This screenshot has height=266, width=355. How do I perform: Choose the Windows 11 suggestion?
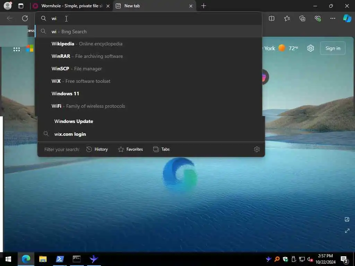tap(148, 94)
